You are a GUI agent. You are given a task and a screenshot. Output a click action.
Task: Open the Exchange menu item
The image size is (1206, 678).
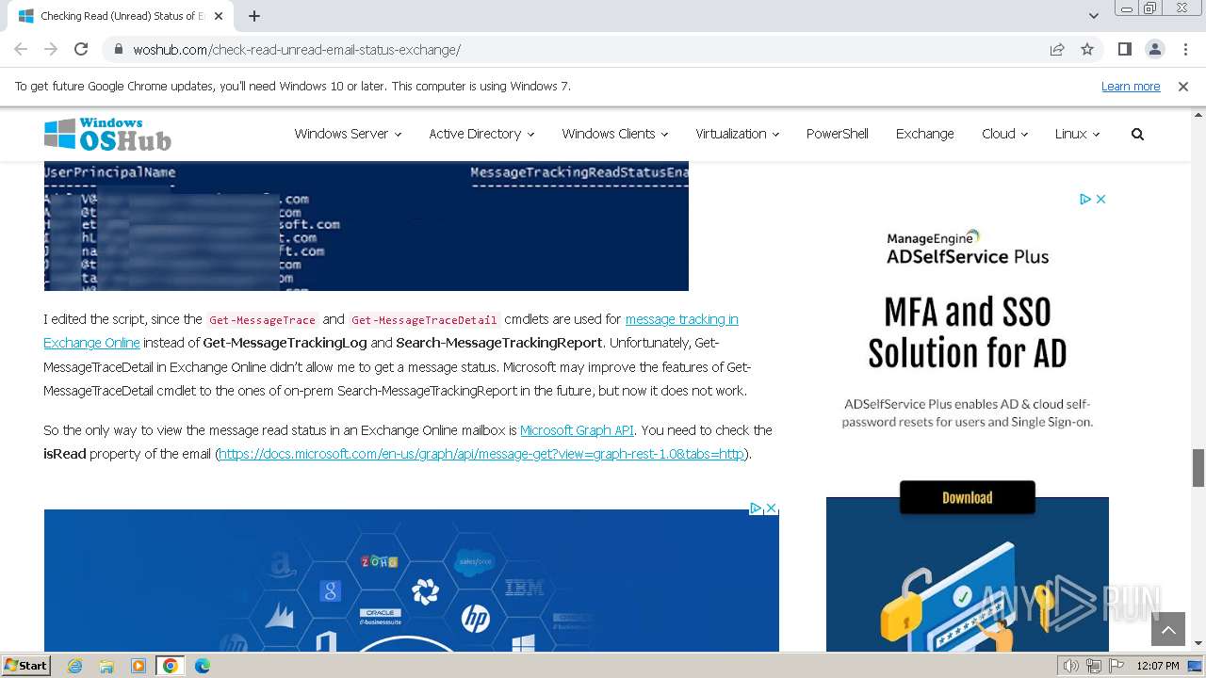924,134
